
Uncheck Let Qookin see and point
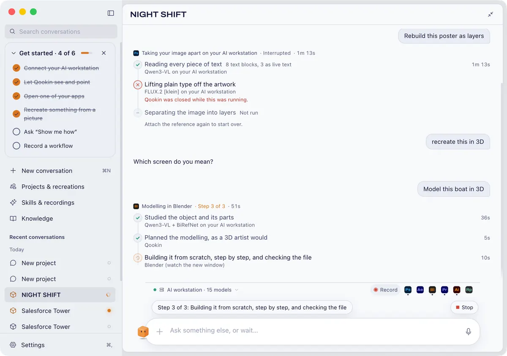click(16, 82)
